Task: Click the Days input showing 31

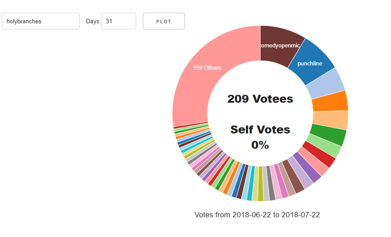Action: (118, 21)
